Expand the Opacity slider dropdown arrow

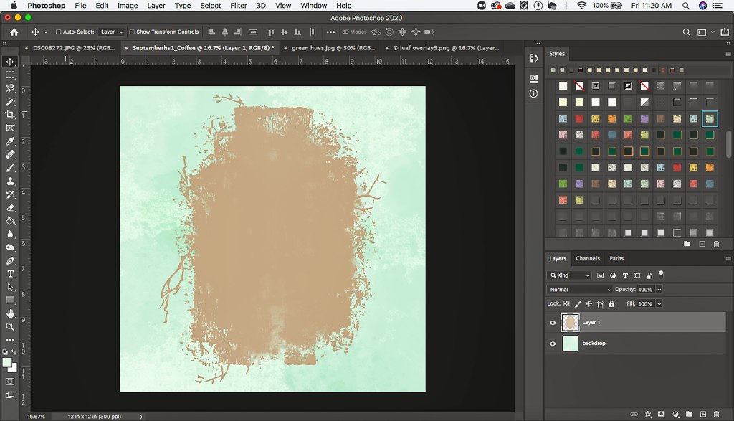[x=659, y=290]
